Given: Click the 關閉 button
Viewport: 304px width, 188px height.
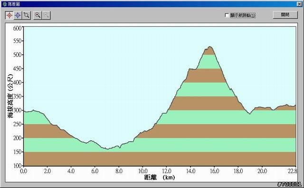Looking at the screenshot, I should coord(285,15).
